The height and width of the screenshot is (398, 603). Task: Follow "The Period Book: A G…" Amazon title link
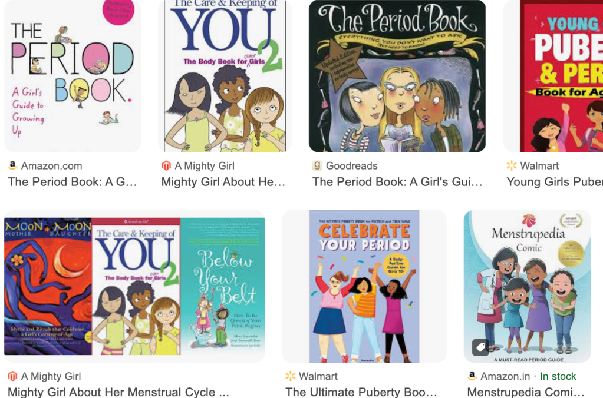[x=73, y=182]
